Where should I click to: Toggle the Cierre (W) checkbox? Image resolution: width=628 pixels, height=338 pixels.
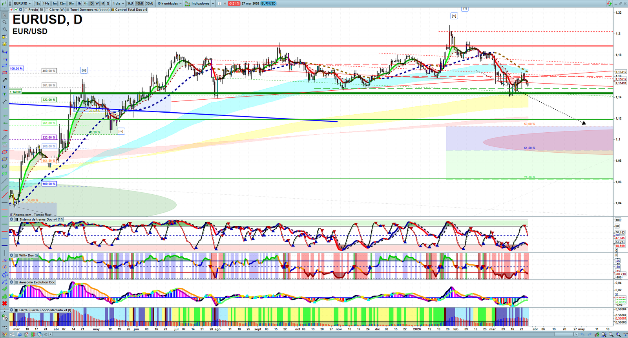pos(47,10)
